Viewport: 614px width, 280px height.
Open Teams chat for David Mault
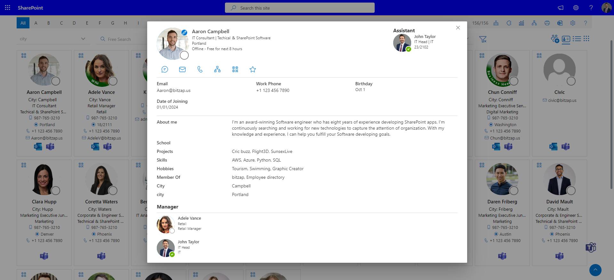[560, 256]
